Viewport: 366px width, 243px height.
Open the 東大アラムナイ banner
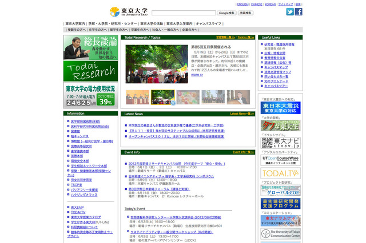(x=280, y=221)
